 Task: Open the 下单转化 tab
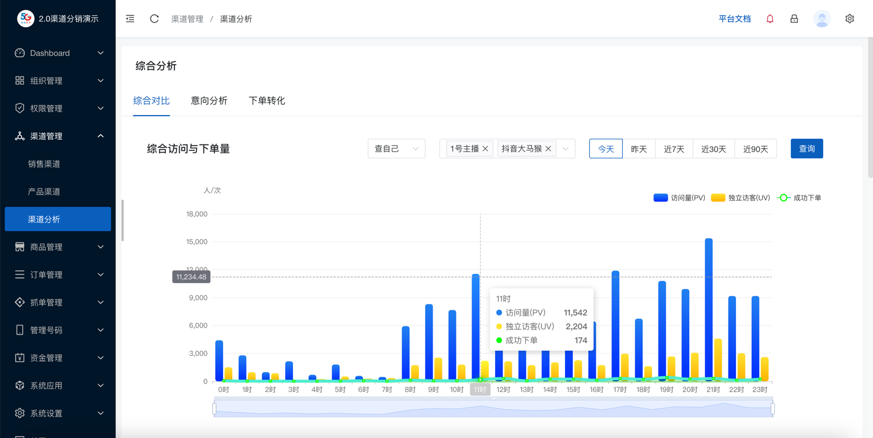(266, 101)
